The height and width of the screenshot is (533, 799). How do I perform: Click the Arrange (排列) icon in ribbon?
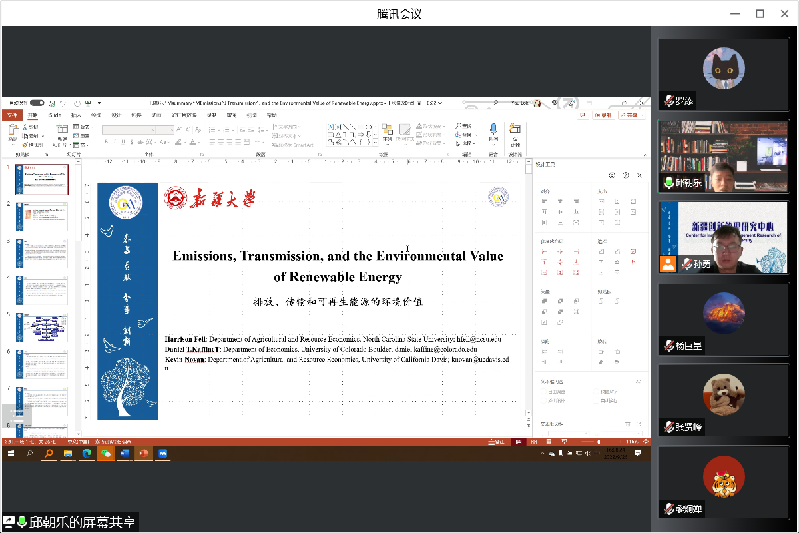[x=388, y=129]
